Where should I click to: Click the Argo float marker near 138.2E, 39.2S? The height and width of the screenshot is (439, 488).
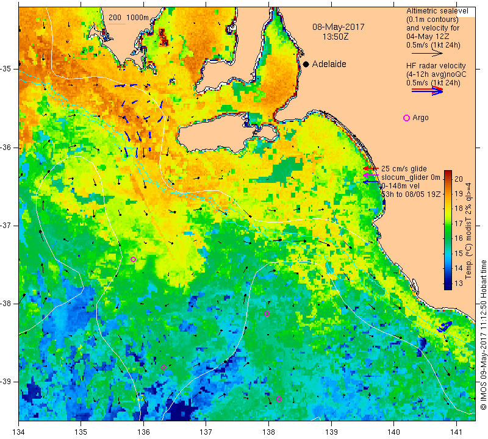[x=279, y=399]
